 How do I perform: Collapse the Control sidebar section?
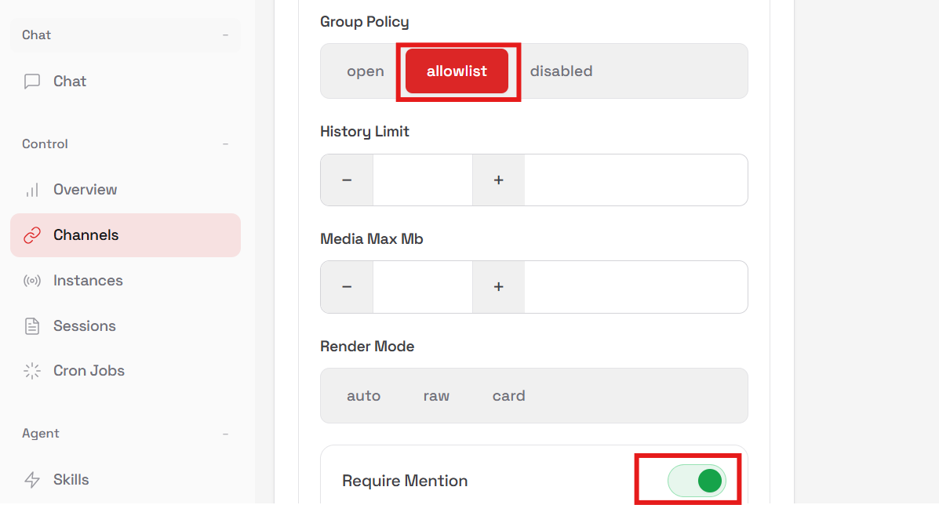coord(226,144)
